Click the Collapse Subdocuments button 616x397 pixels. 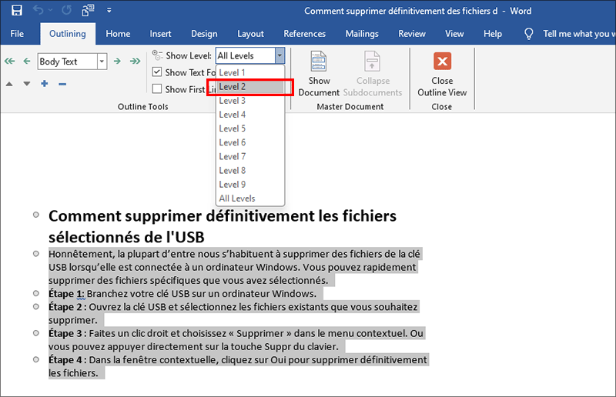pos(373,74)
